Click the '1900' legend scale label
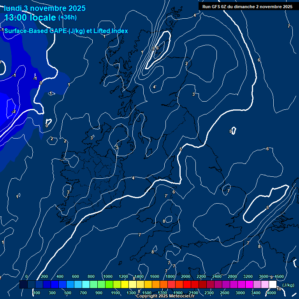299x299 pixels. click(178, 293)
